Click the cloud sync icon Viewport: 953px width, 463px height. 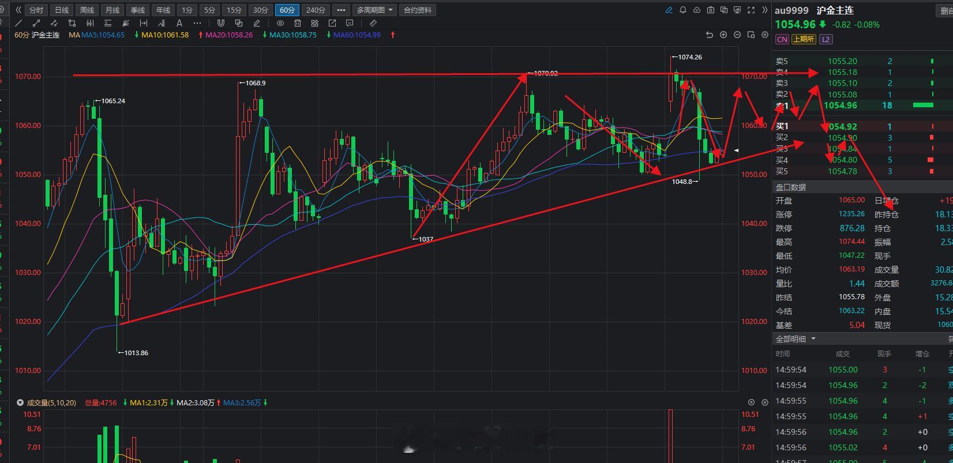point(697,10)
